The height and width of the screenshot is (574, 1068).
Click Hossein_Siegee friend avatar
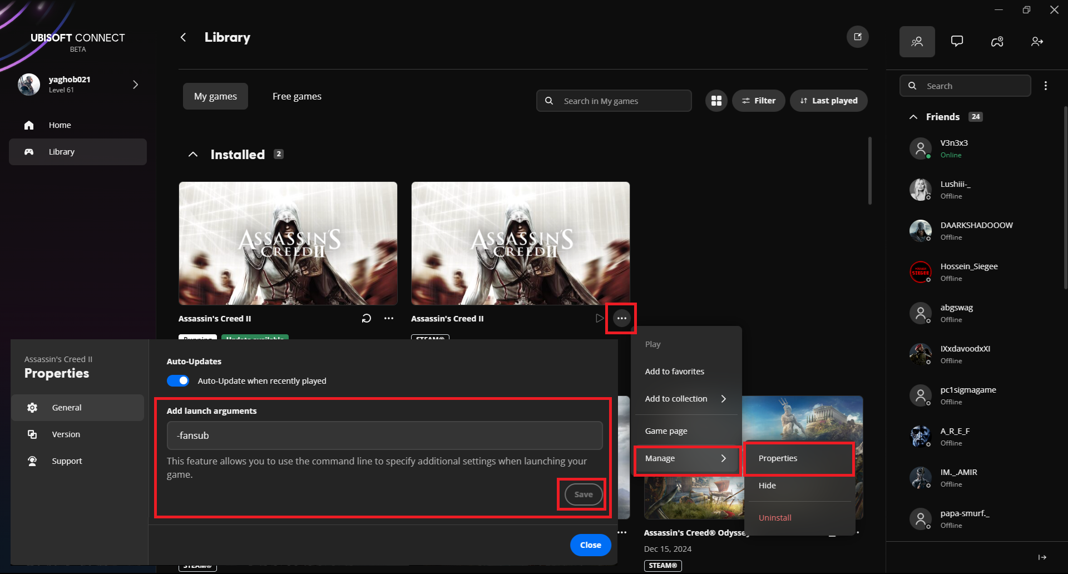[x=920, y=272]
